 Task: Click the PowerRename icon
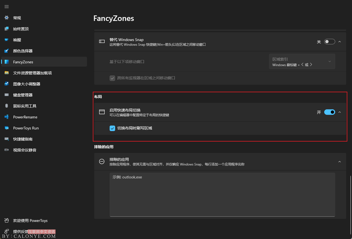click(7, 117)
